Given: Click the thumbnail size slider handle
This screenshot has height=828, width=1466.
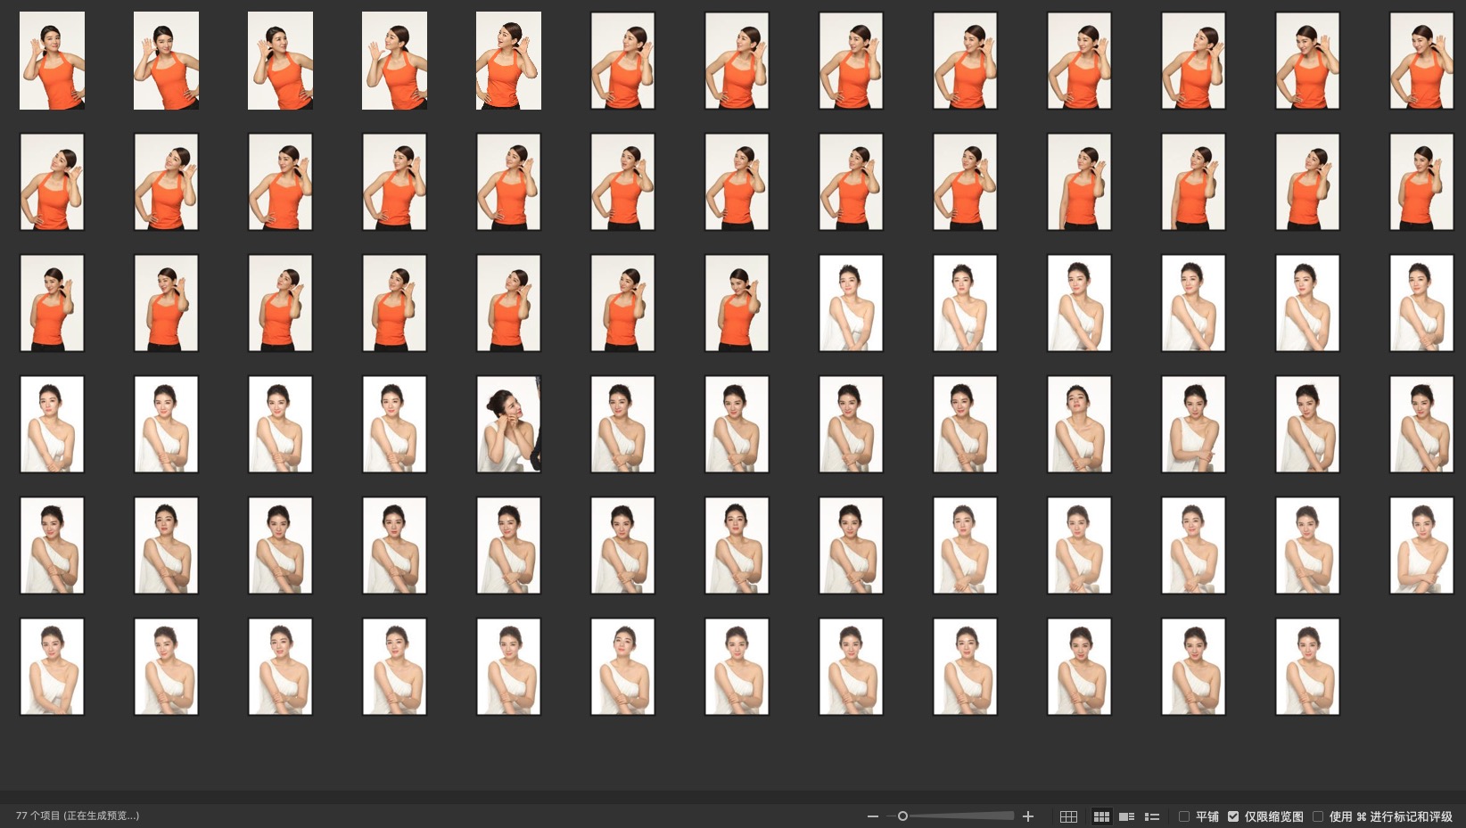Looking at the screenshot, I should pyautogui.click(x=902, y=816).
